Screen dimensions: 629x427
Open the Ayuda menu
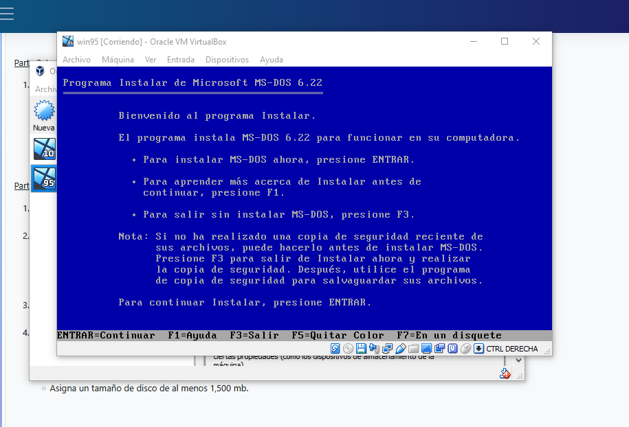[271, 60]
